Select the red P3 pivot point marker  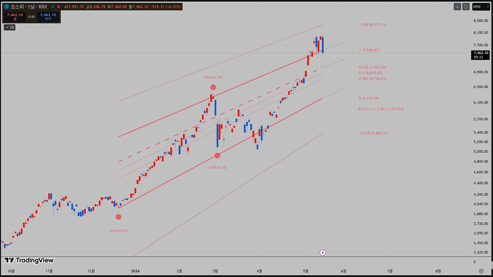click(x=213, y=88)
